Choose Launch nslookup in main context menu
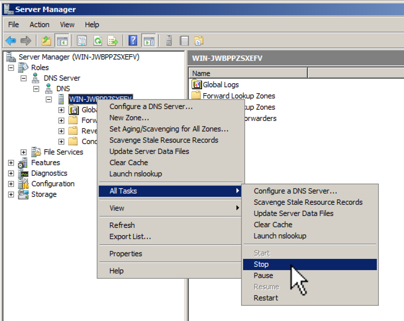The width and height of the screenshot is (404, 321). [170, 174]
